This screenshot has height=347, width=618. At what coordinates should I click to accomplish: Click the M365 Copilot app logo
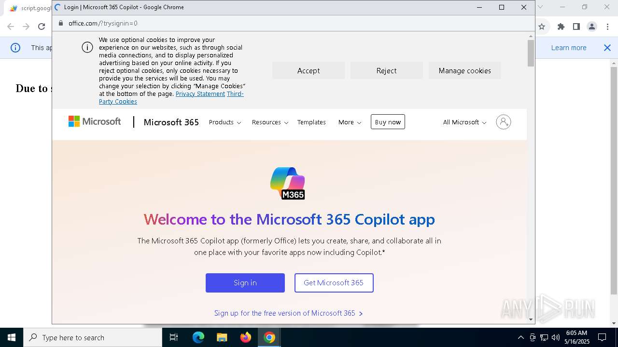pos(288,183)
